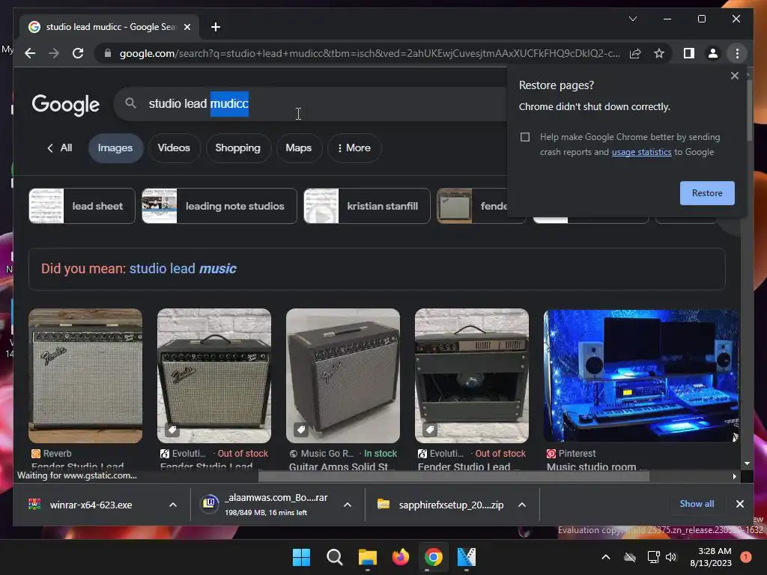Open the volume tray icon
The height and width of the screenshot is (575, 767).
pos(671,557)
